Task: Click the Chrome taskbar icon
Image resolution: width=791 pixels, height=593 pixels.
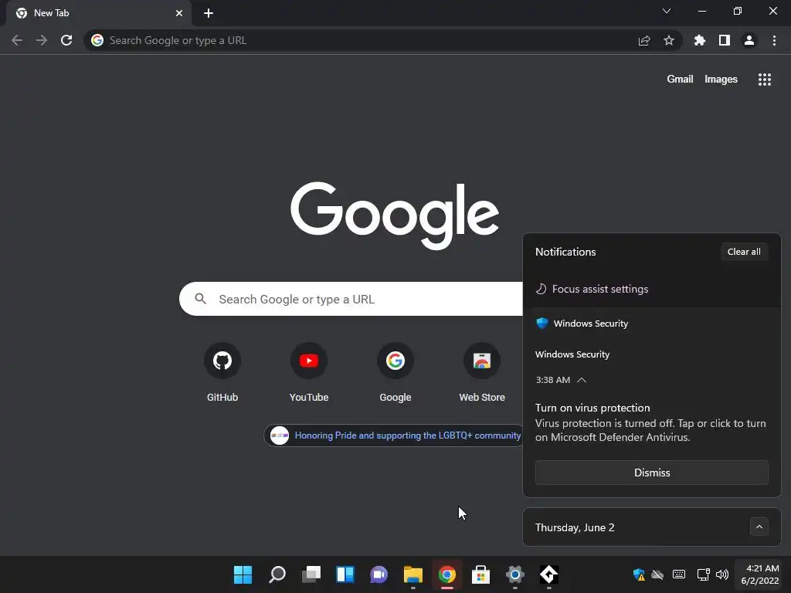Action: 447,574
